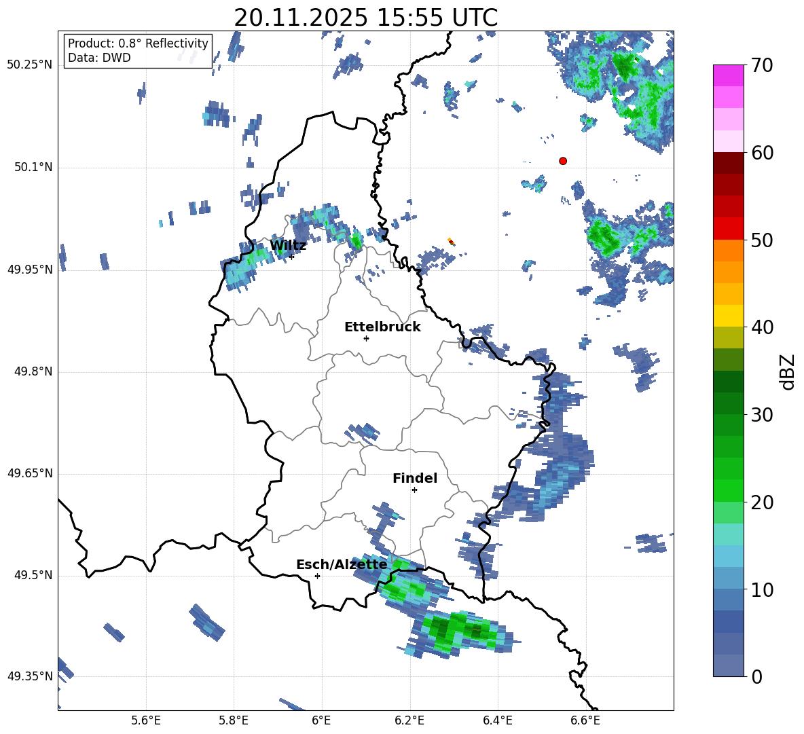
Task: Click the 'Data: DWD' text
Action: coord(99,58)
